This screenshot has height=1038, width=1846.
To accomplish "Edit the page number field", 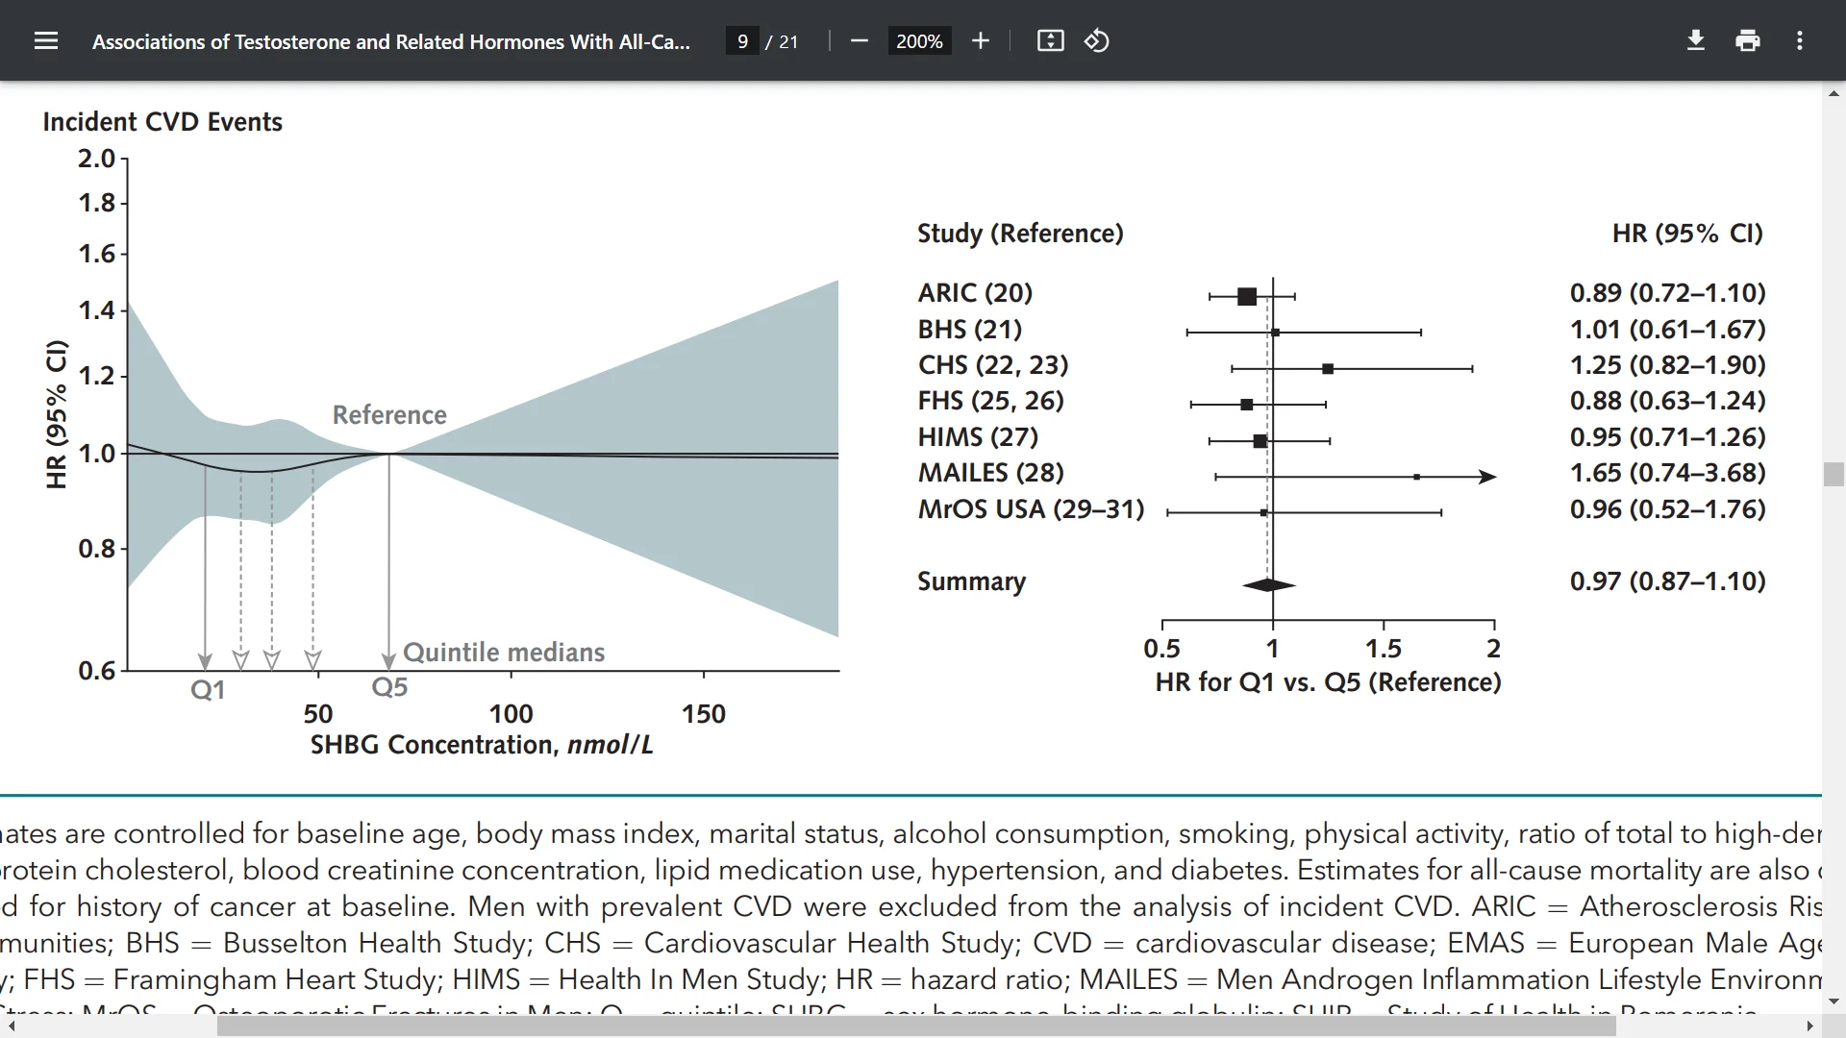I will pos(742,41).
